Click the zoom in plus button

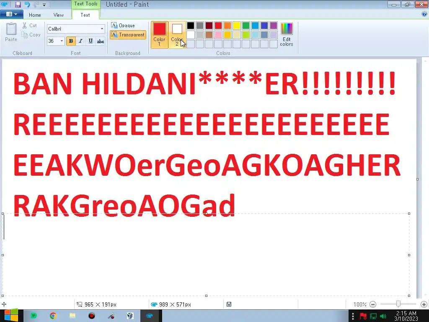point(424,304)
